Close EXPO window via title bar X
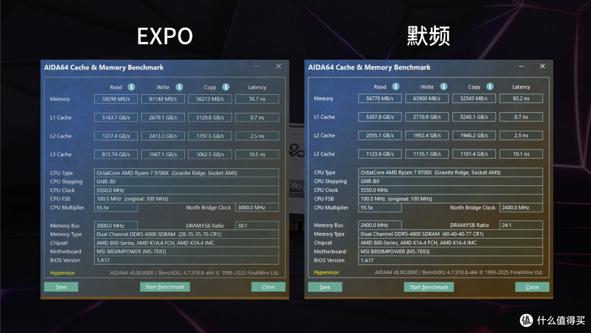This screenshot has height=333, width=591. (279, 66)
